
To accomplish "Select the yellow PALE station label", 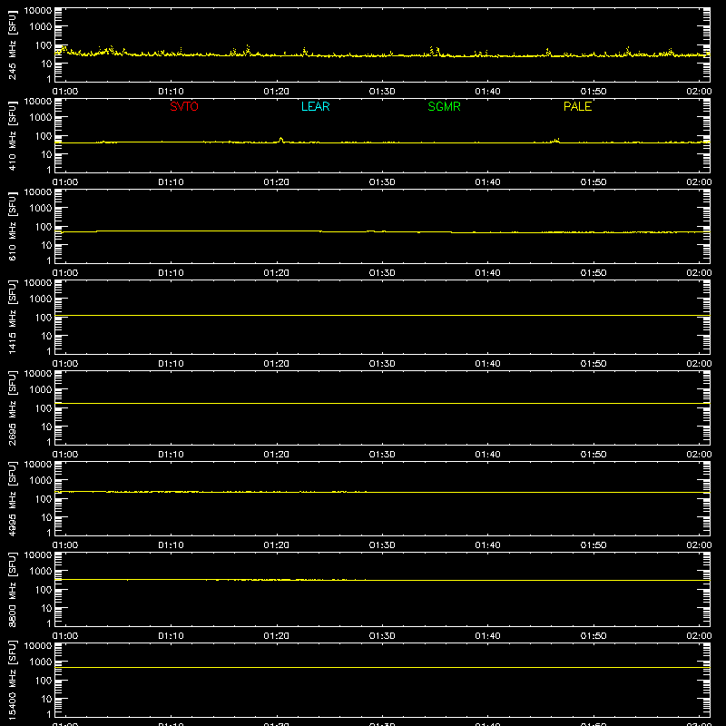I will tap(577, 106).
